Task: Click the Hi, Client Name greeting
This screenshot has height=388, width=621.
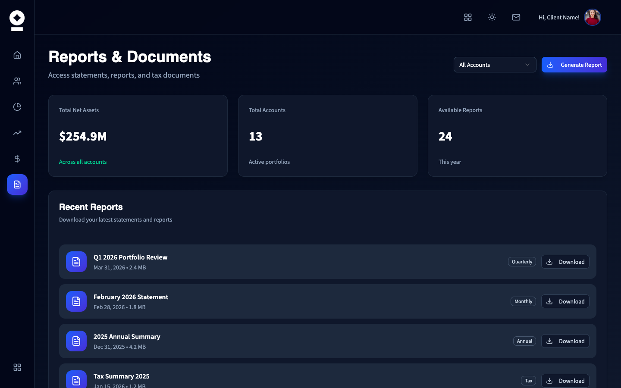Action: point(559,17)
